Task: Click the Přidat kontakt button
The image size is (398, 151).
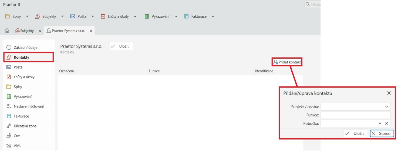Action: (x=287, y=62)
